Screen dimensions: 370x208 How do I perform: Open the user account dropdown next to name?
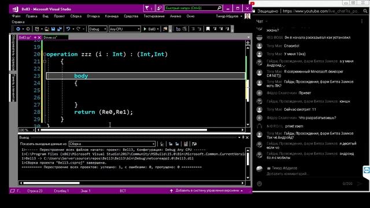tap(241, 16)
